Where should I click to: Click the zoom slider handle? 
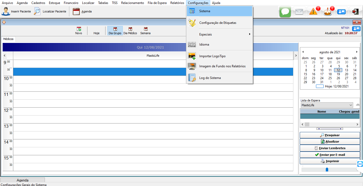point(327,169)
